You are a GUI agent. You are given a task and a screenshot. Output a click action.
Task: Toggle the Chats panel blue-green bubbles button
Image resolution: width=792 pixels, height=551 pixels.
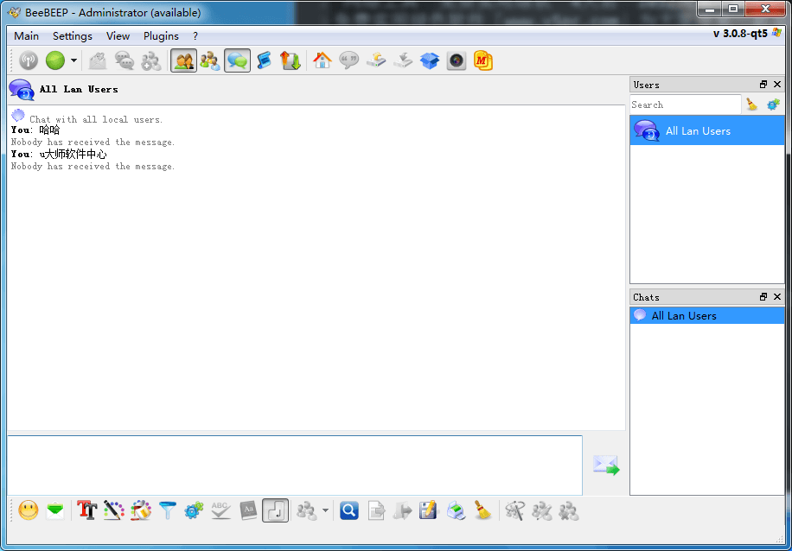point(237,60)
